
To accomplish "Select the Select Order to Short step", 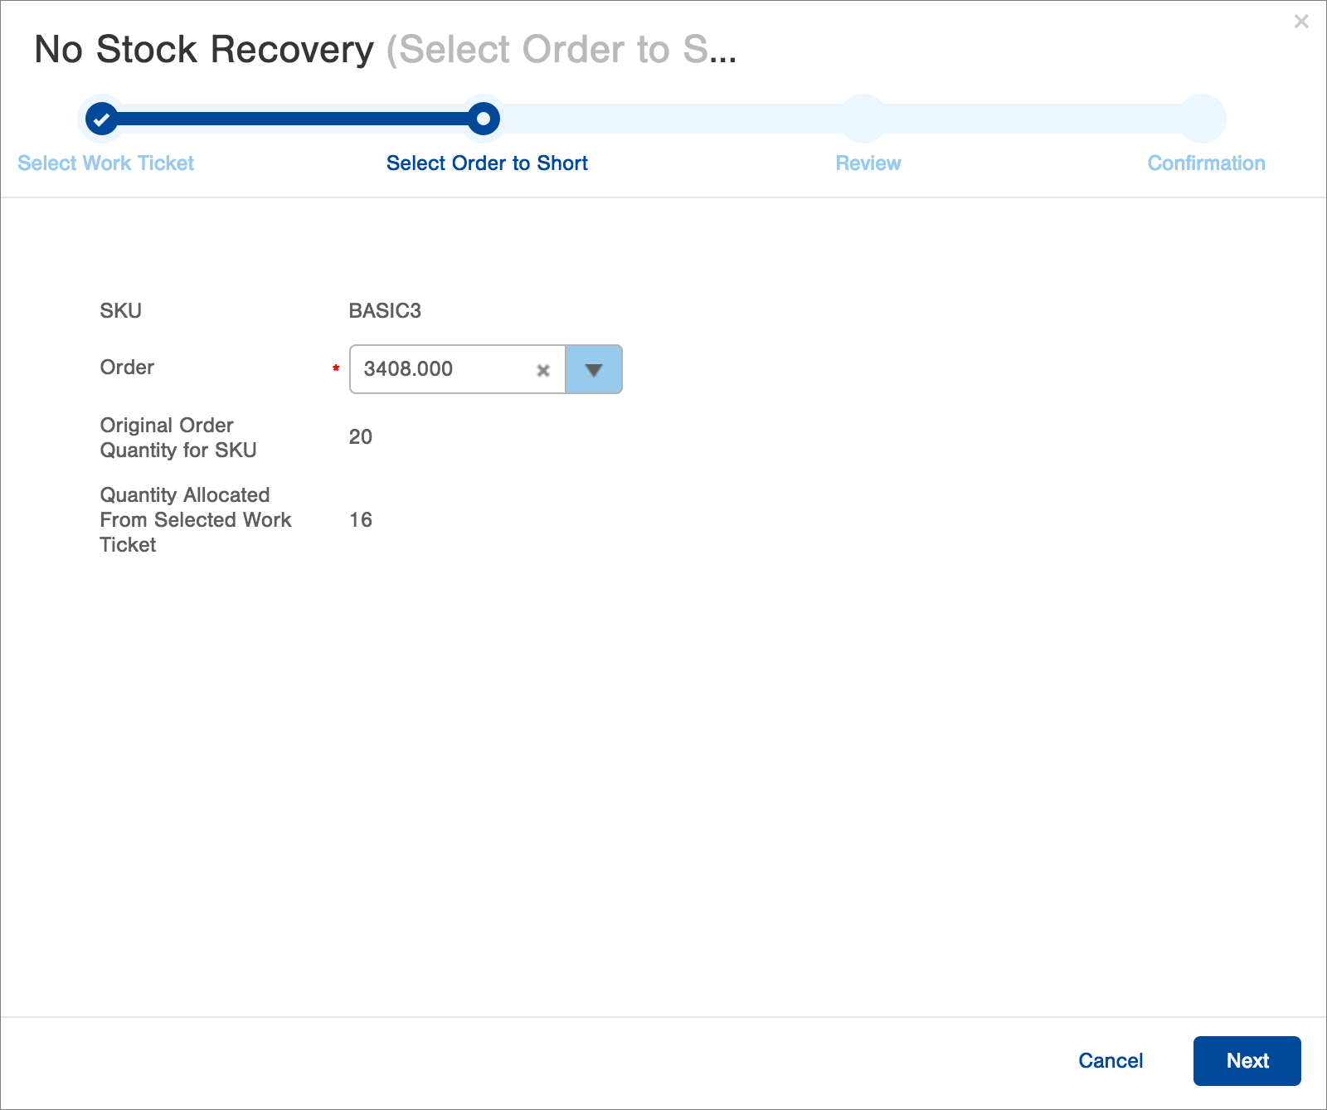I will coord(487,163).
